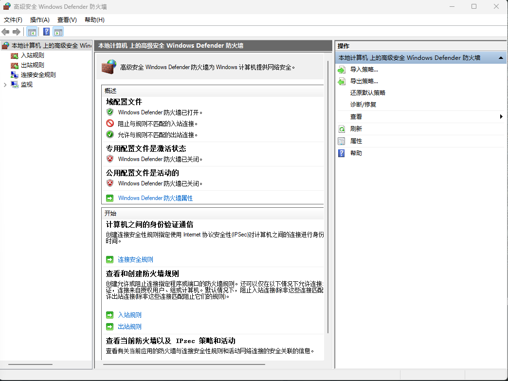Click the 计算机之间的身份验证通信 heading
Screen dimensions: 508x381
pos(150,224)
